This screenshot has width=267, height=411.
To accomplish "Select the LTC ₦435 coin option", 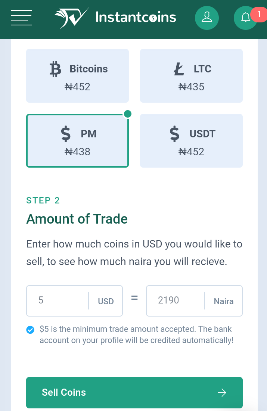I will pyautogui.click(x=191, y=76).
